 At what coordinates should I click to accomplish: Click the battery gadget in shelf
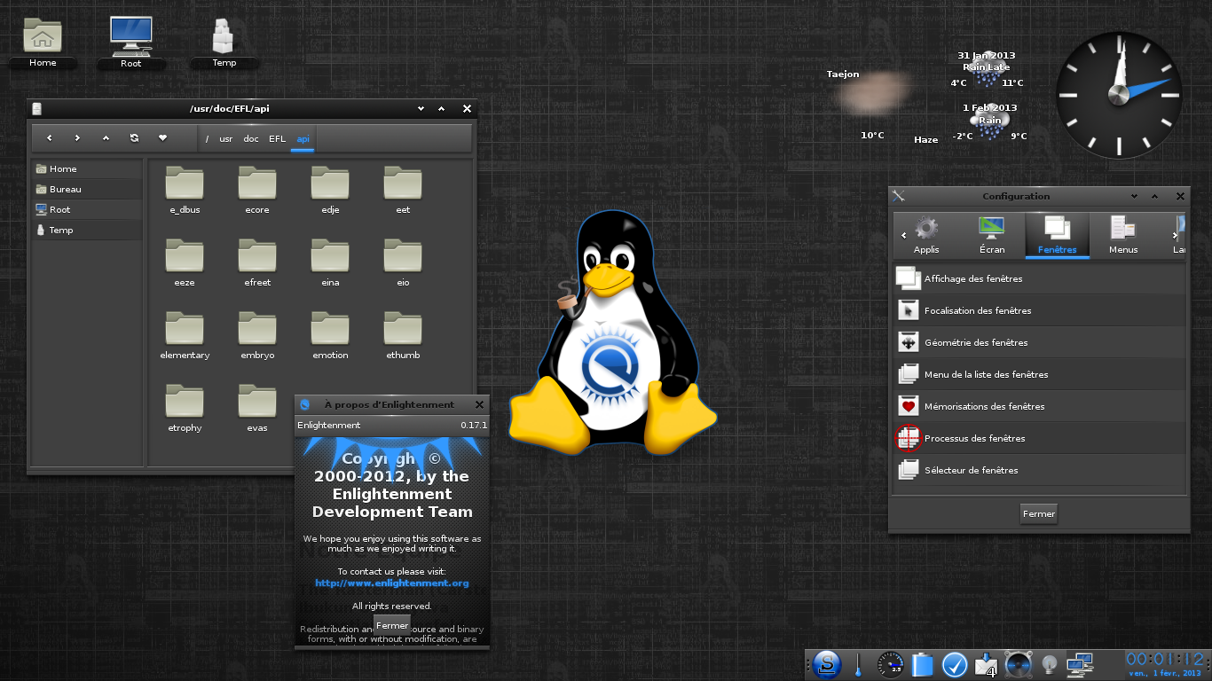pos(923,664)
